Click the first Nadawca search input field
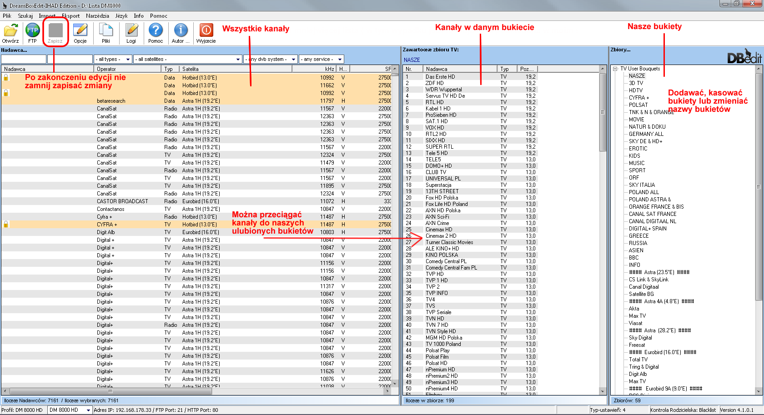The height and width of the screenshot is (415, 764). (x=24, y=59)
